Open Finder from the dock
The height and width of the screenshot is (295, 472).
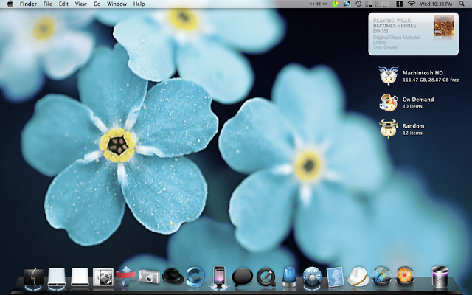point(34,277)
